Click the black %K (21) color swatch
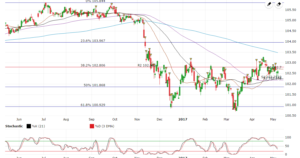This screenshot has height=158, width=300. (29, 126)
